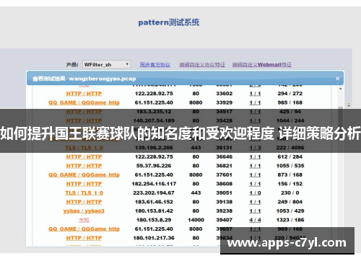Screen dimensions: 361x261
Task: Open the WFilter_zh product dropdown
Action: (x=107, y=64)
